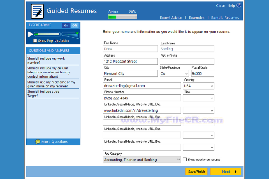Click the audio playback progress slider
Screen dimensions: 269x179
(x=47, y=34)
